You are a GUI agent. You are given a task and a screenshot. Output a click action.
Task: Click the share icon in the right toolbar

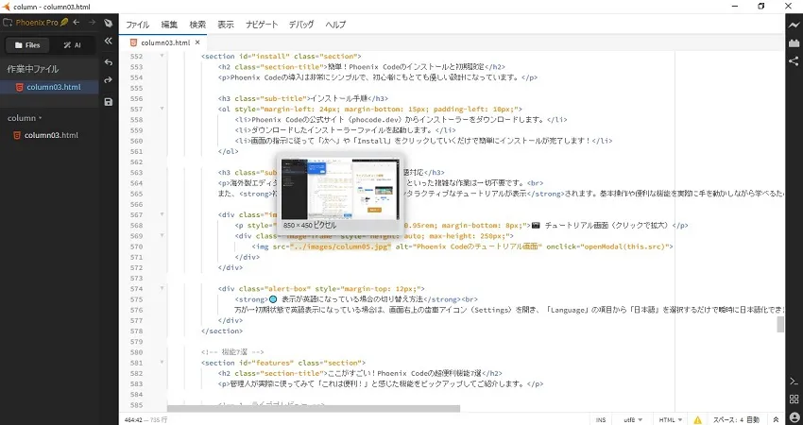(x=794, y=61)
